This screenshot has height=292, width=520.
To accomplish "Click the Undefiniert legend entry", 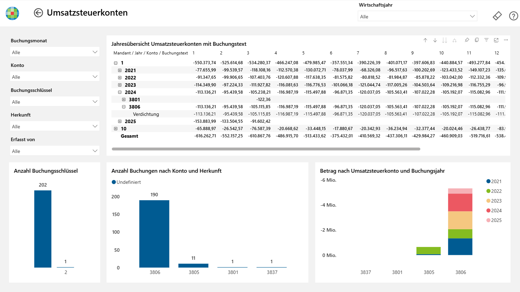I will tap(126, 182).
